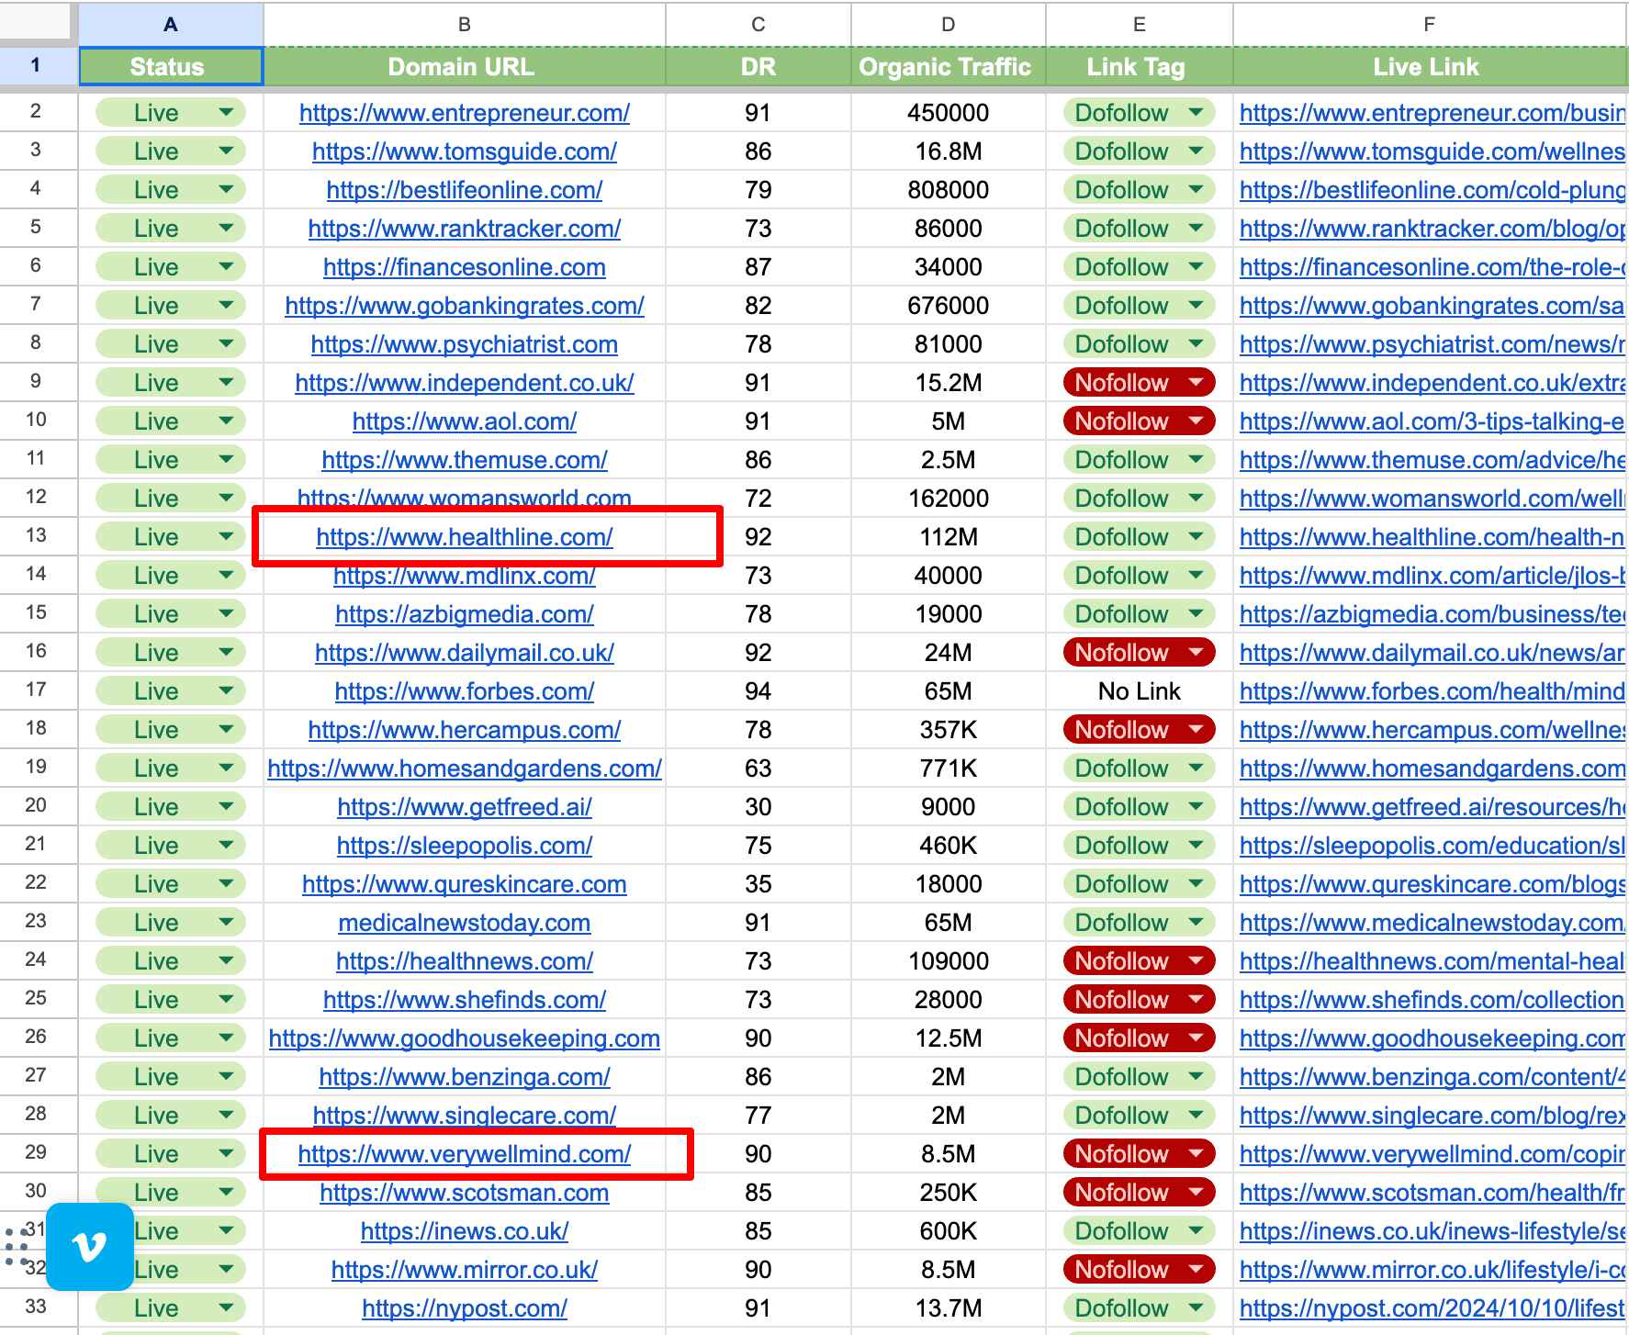
Task: Open the benzinga.com domain link
Action: click(465, 1077)
